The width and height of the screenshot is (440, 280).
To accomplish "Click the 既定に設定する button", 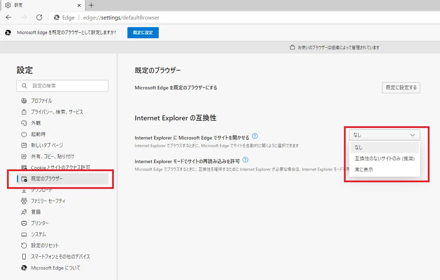I will (401, 88).
